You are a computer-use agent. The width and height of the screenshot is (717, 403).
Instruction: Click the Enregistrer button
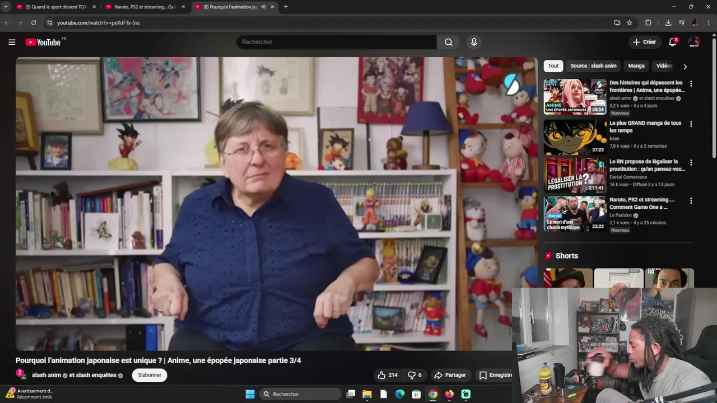tap(495, 375)
